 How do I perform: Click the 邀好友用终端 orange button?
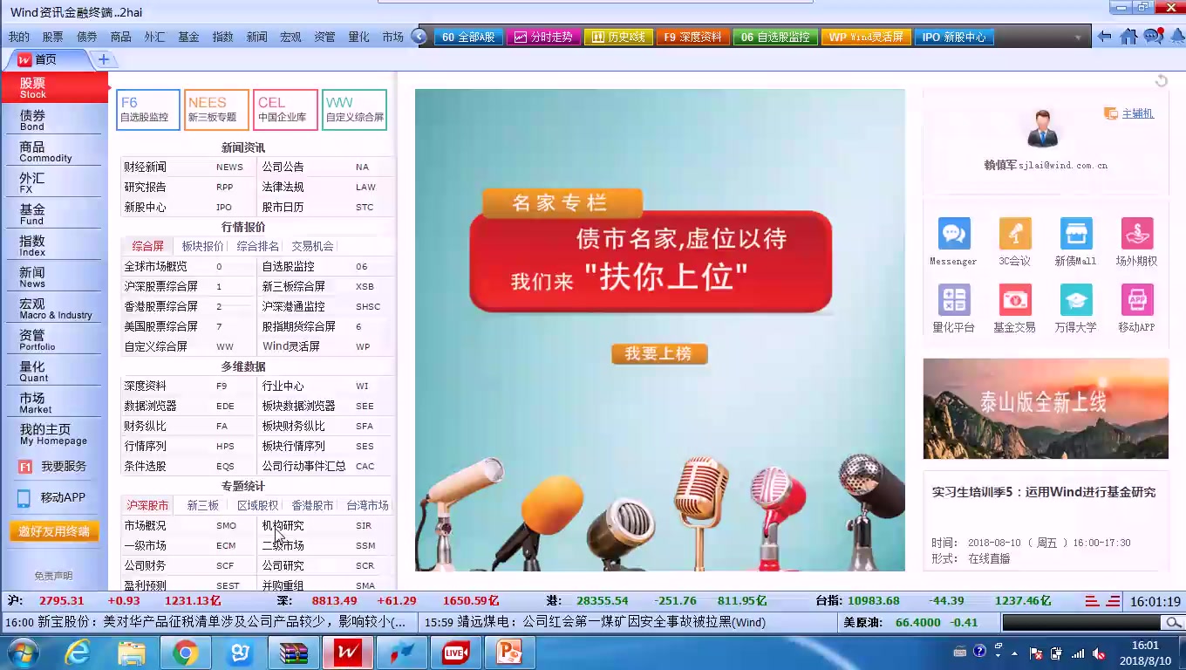[x=53, y=531]
